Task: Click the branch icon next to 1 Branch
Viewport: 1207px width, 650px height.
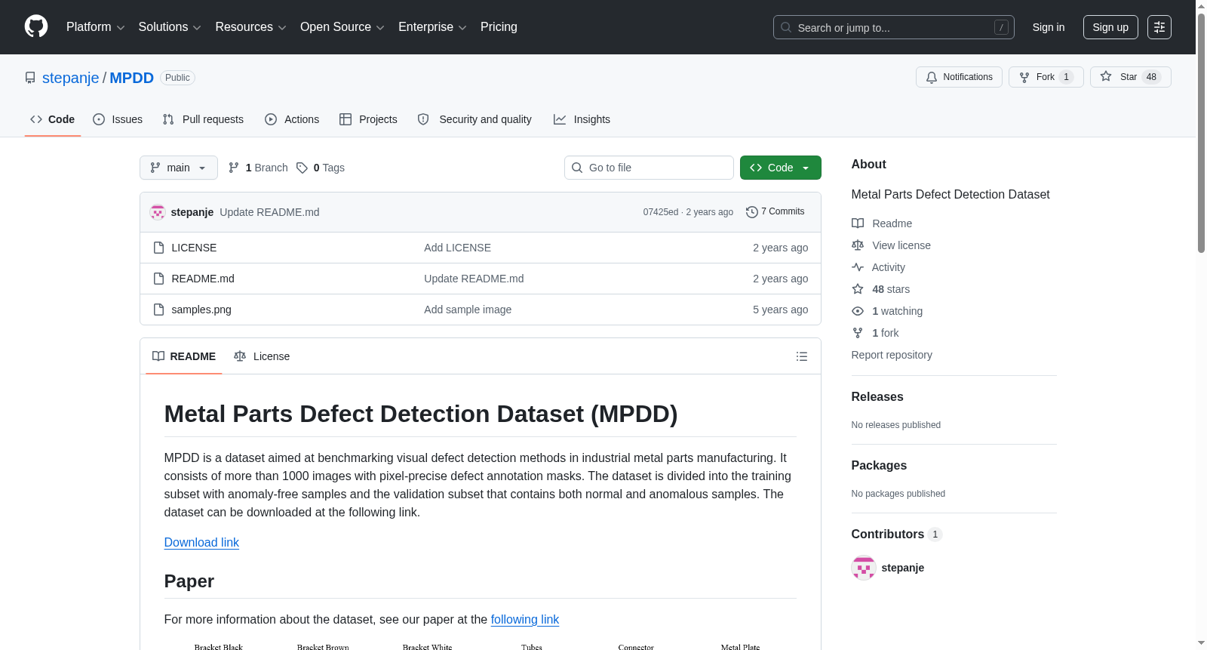Action: 234,168
